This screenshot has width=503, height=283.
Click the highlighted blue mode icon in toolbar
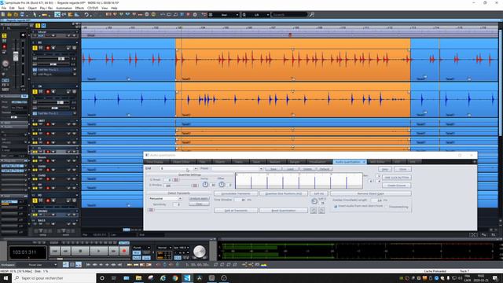pos(57,14)
